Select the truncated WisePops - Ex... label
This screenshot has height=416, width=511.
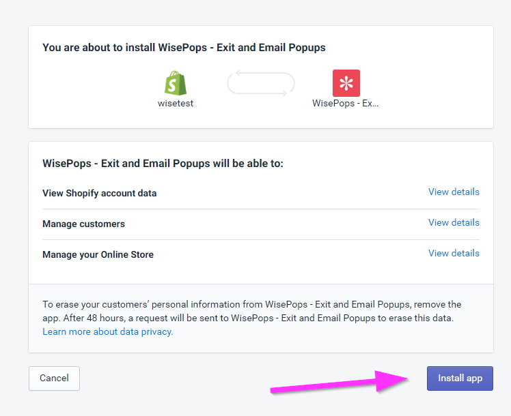click(x=346, y=104)
